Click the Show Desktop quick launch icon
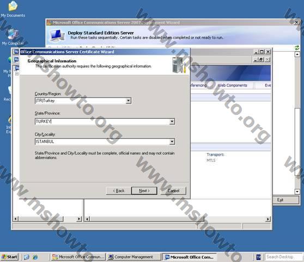Viewport: 304px width, 262px height. (x=27, y=257)
